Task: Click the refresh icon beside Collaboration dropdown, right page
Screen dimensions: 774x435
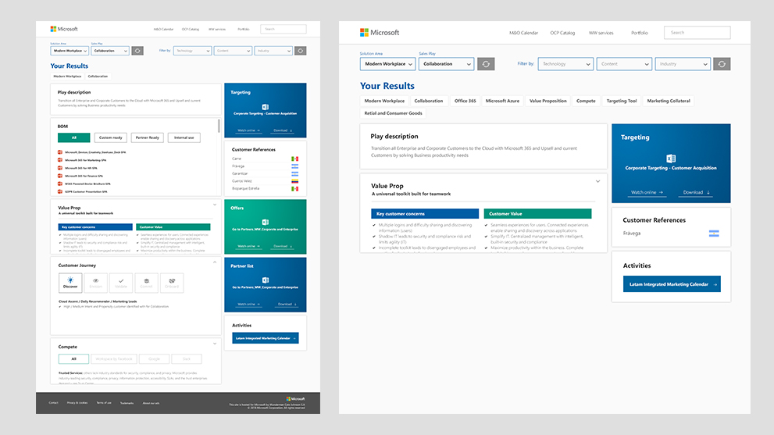Action: tap(486, 64)
